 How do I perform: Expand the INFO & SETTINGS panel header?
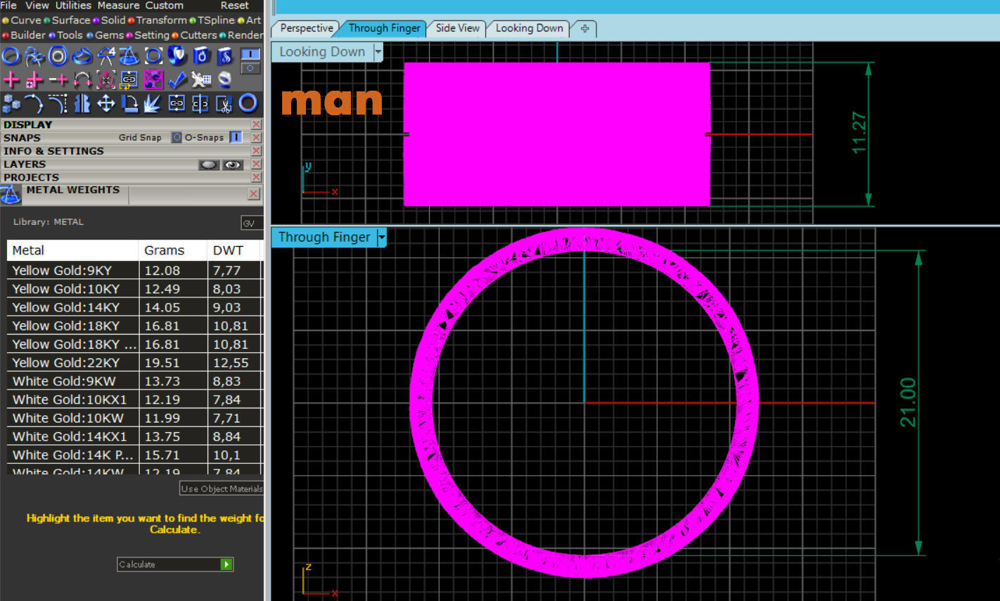[132, 151]
